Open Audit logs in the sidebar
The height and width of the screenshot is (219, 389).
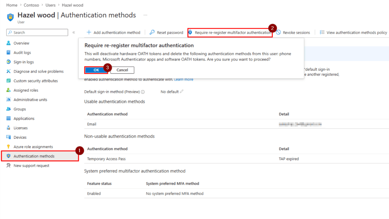pos(22,53)
